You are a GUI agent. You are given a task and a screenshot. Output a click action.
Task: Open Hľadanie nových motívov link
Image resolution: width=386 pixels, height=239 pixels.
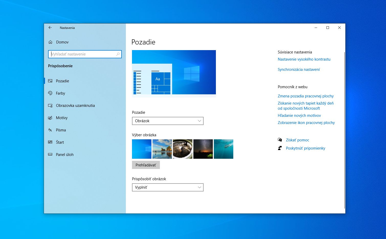tap(299, 115)
